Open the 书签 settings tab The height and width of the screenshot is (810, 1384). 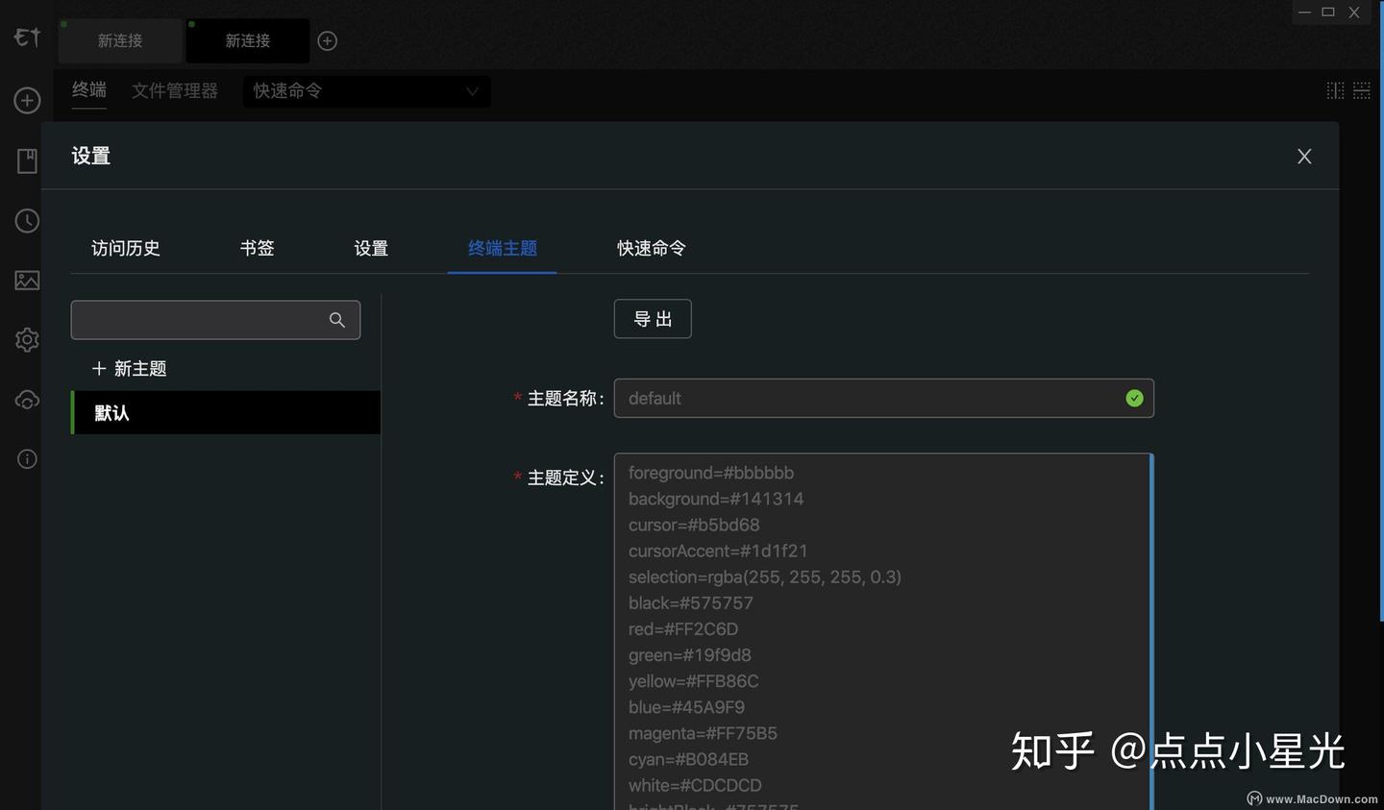point(258,248)
